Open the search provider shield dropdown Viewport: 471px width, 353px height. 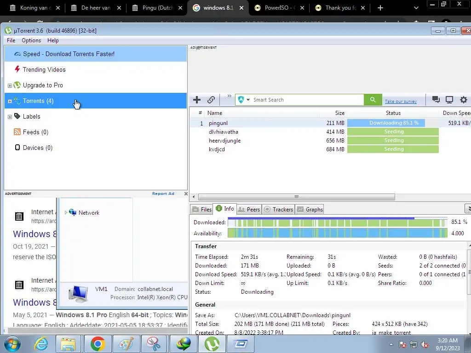pyautogui.click(x=244, y=100)
